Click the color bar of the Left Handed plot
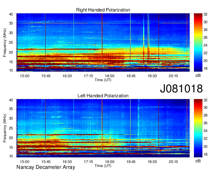This screenshot has width=211, height=171. point(198,128)
